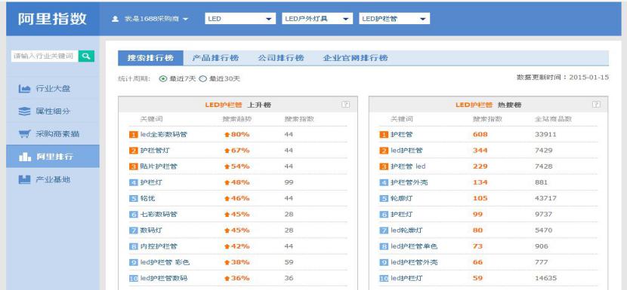Select 属性细分 layers icon in sidebar
The width and height of the screenshot is (627, 290).
point(24,111)
